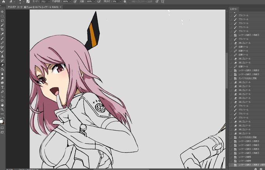Select the Zoom magnifier tool
Image resolution: width=265 pixels, height=170 pixels.
(2, 109)
